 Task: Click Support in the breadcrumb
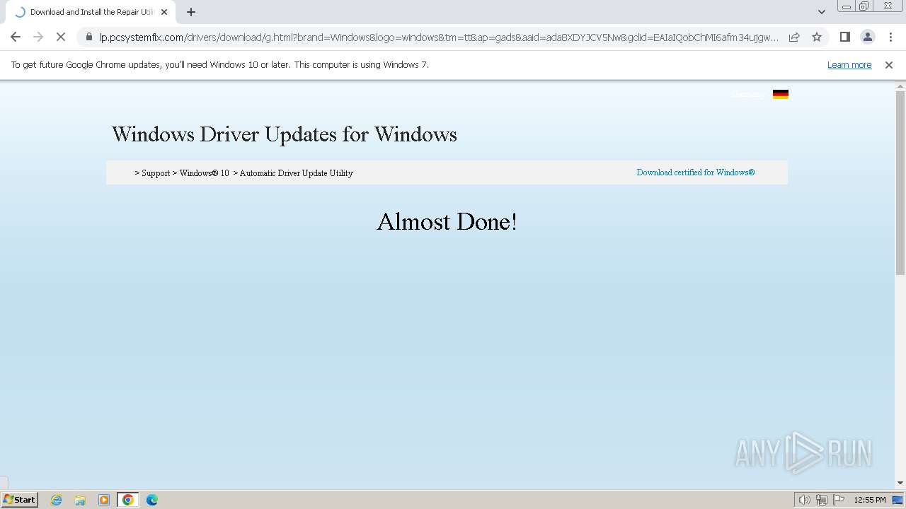tap(156, 173)
